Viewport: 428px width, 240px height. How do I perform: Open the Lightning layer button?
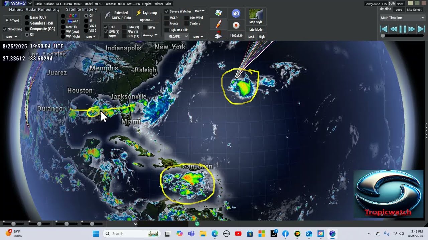click(x=146, y=13)
